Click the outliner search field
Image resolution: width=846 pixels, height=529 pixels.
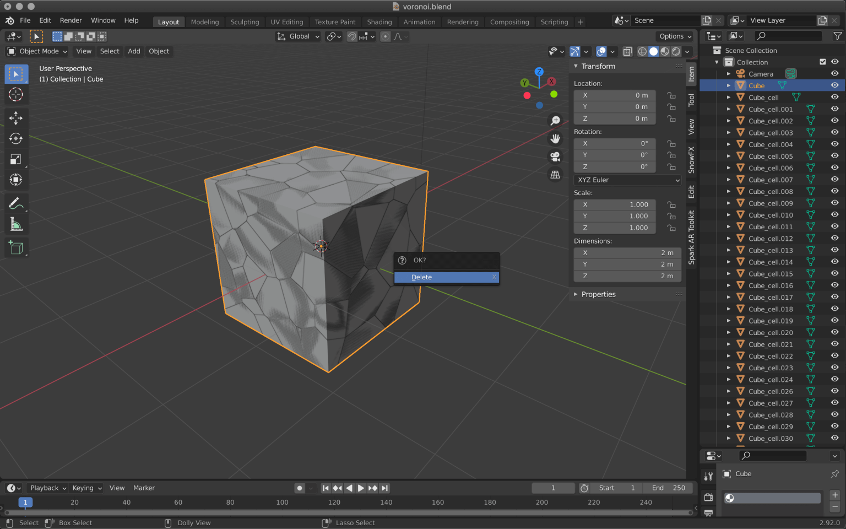tap(787, 36)
